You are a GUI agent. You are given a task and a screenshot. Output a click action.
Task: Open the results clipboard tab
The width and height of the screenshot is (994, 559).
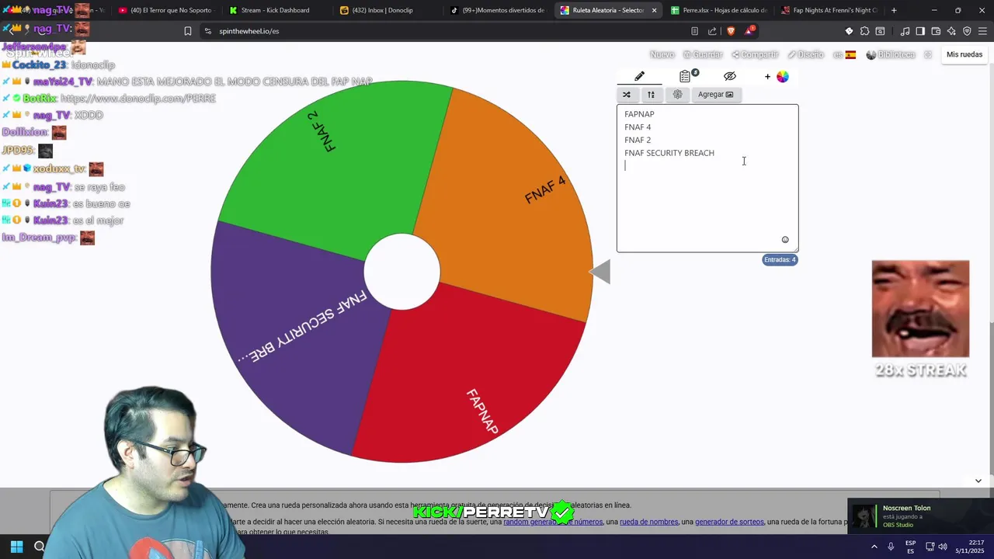(686, 76)
